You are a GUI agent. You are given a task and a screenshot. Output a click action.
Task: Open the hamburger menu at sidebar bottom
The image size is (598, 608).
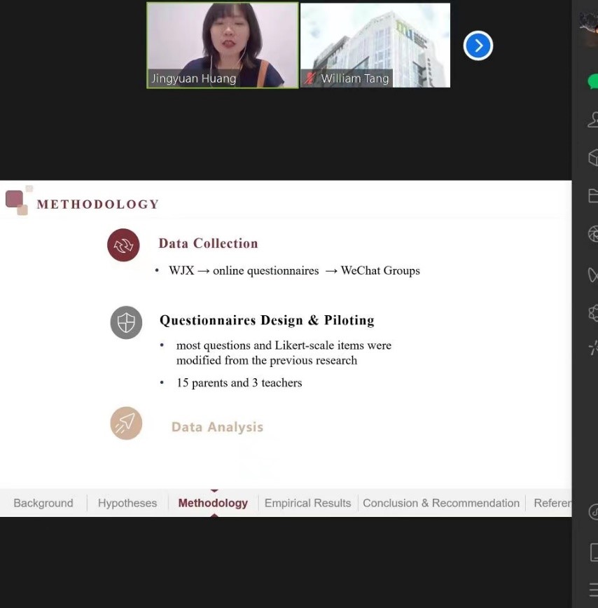[x=593, y=590]
